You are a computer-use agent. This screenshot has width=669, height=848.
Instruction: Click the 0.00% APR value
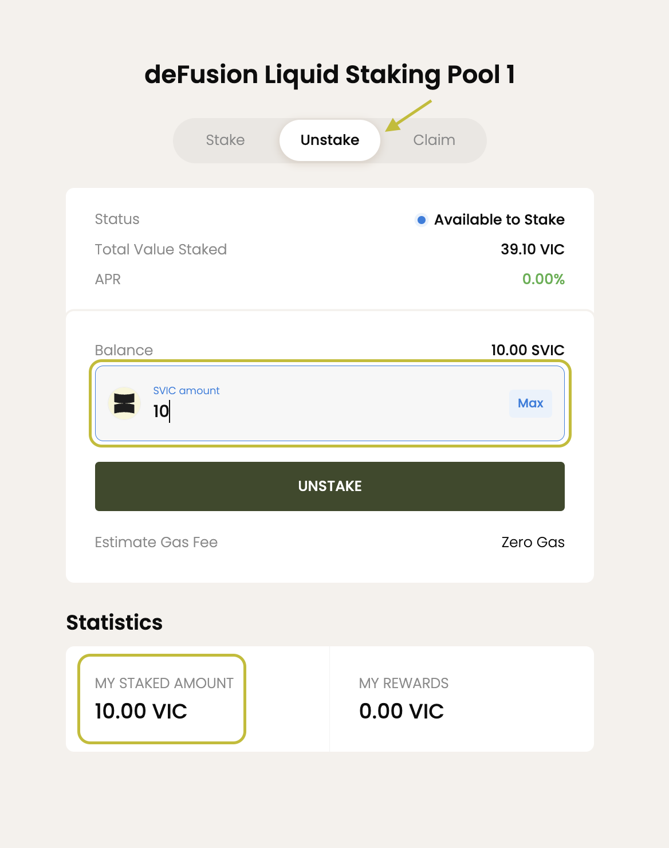click(544, 279)
